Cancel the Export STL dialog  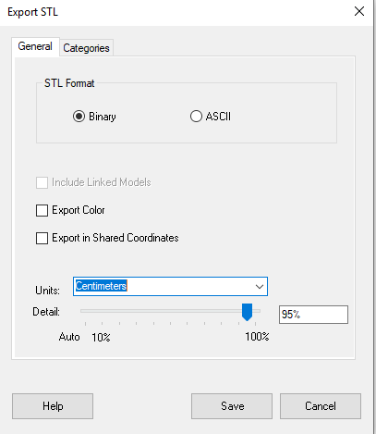pyautogui.click(x=321, y=406)
